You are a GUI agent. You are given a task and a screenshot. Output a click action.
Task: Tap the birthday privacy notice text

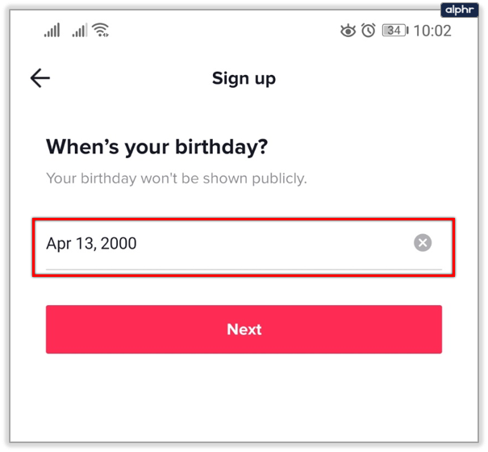[x=176, y=178]
